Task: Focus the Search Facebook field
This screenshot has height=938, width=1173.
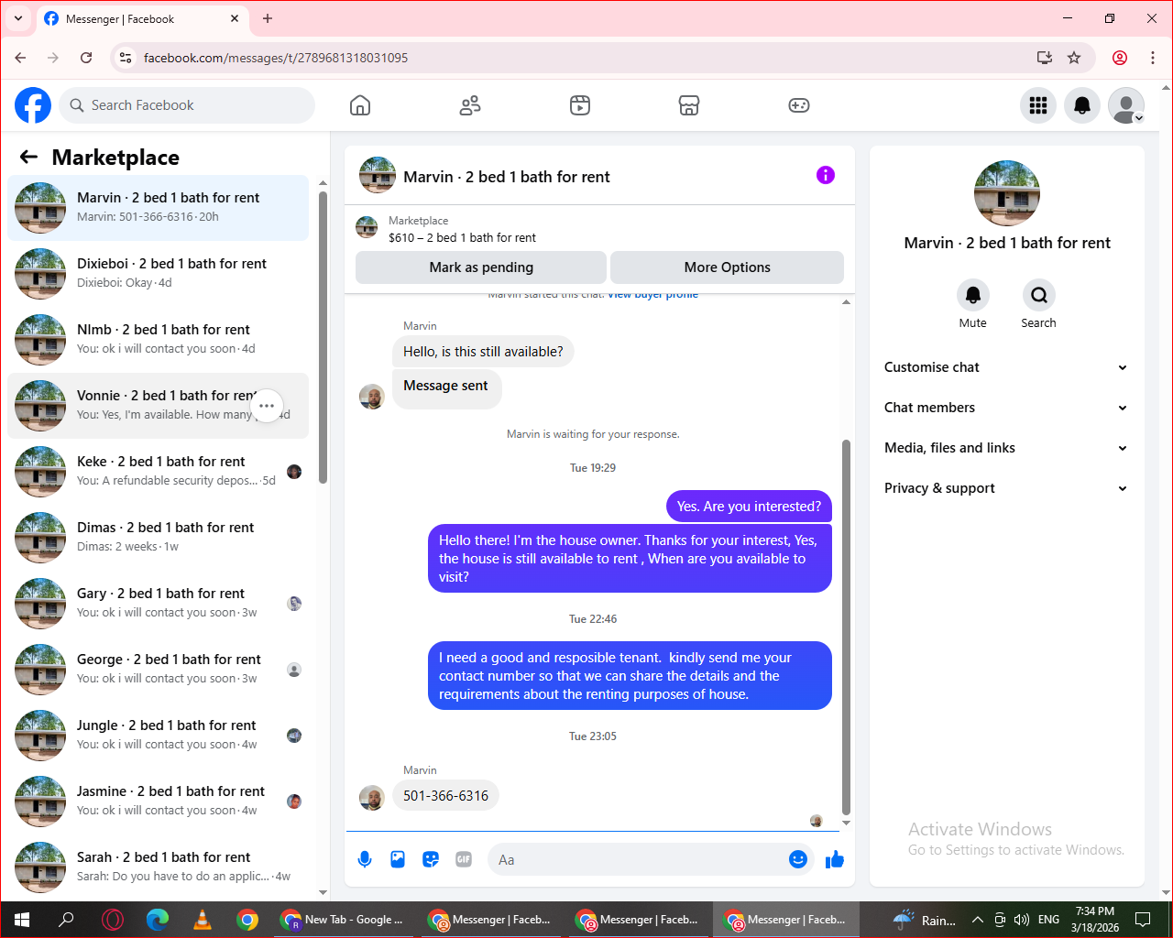Action: [188, 105]
